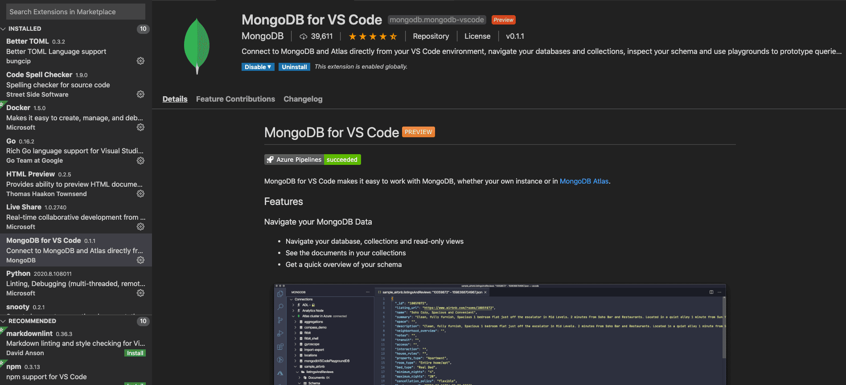
Task: Click the gear icon for Code Spell Checker
Action: [140, 94]
